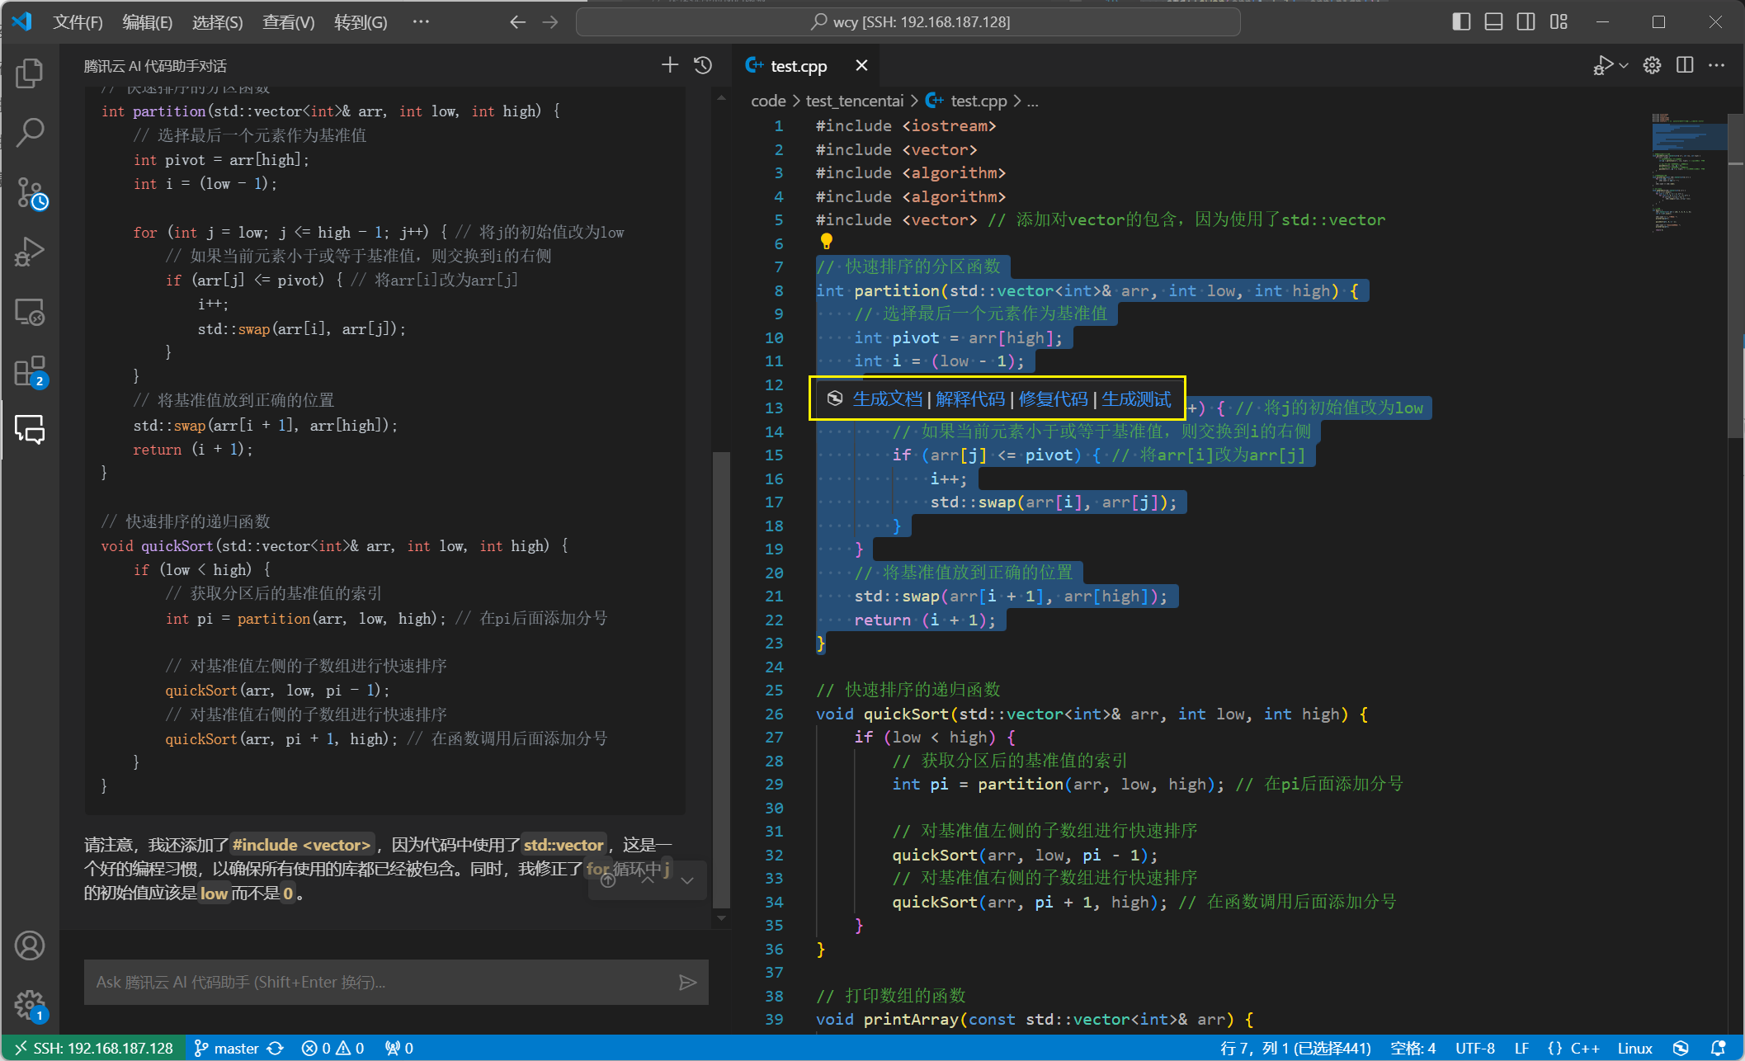Open chat history clock icon
The width and height of the screenshot is (1745, 1061).
tap(703, 65)
